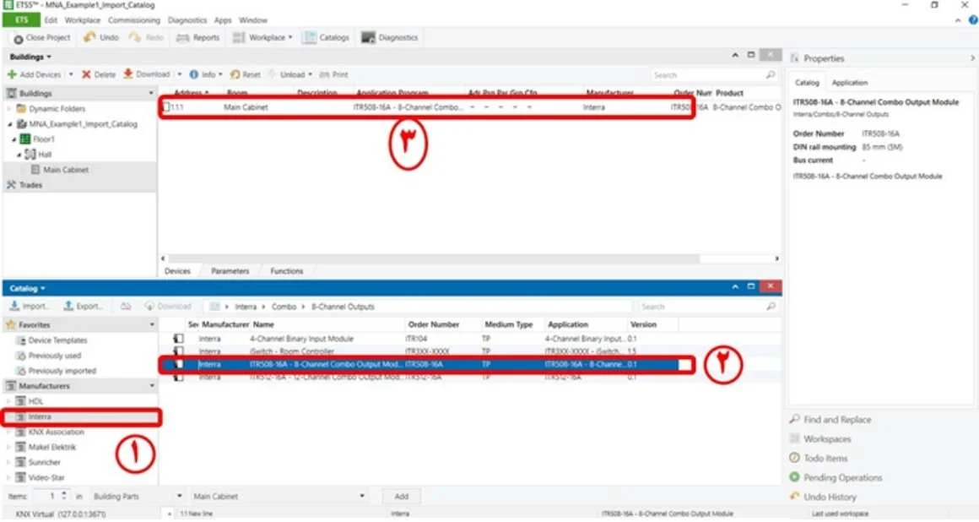Collapse the Hall tree node
The width and height of the screenshot is (979, 522).
(19, 155)
